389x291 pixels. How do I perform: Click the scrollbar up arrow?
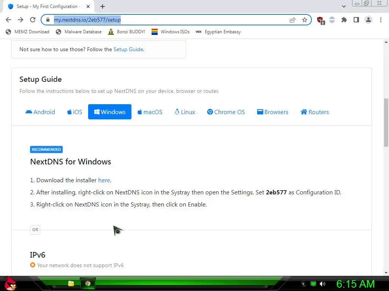tap(386, 42)
